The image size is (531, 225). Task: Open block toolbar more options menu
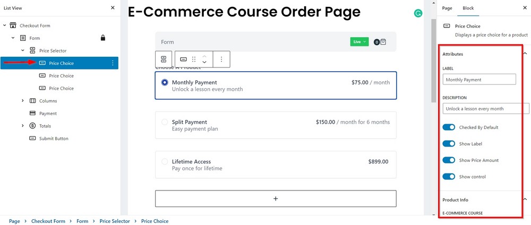click(221, 59)
